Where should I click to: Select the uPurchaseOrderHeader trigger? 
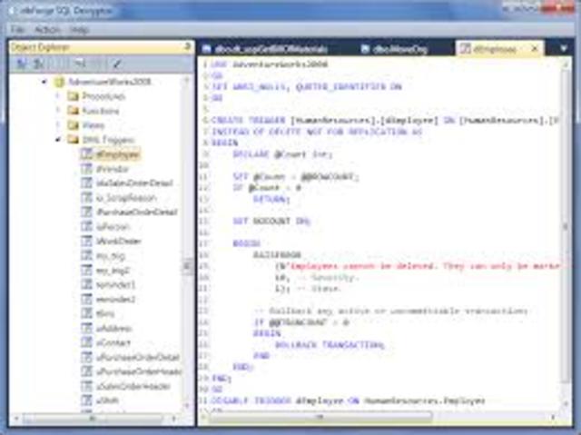139,371
